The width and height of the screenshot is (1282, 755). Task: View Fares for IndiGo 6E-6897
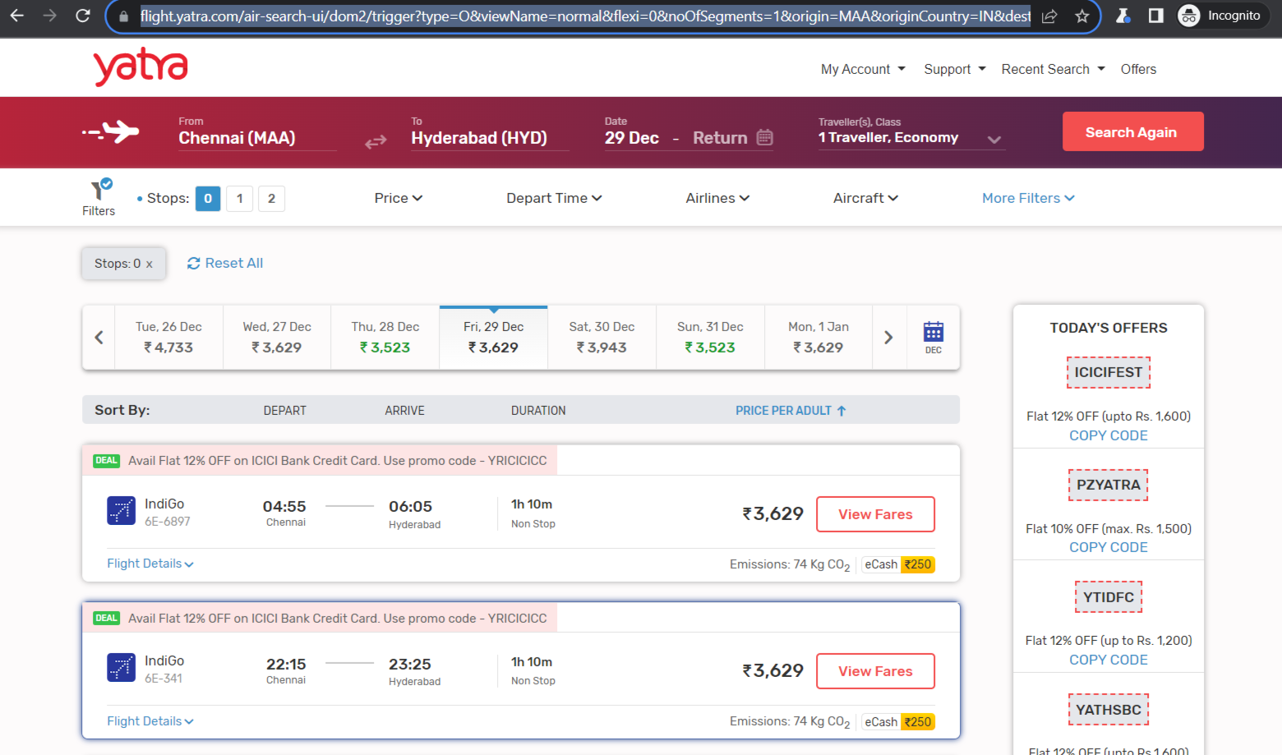click(875, 514)
